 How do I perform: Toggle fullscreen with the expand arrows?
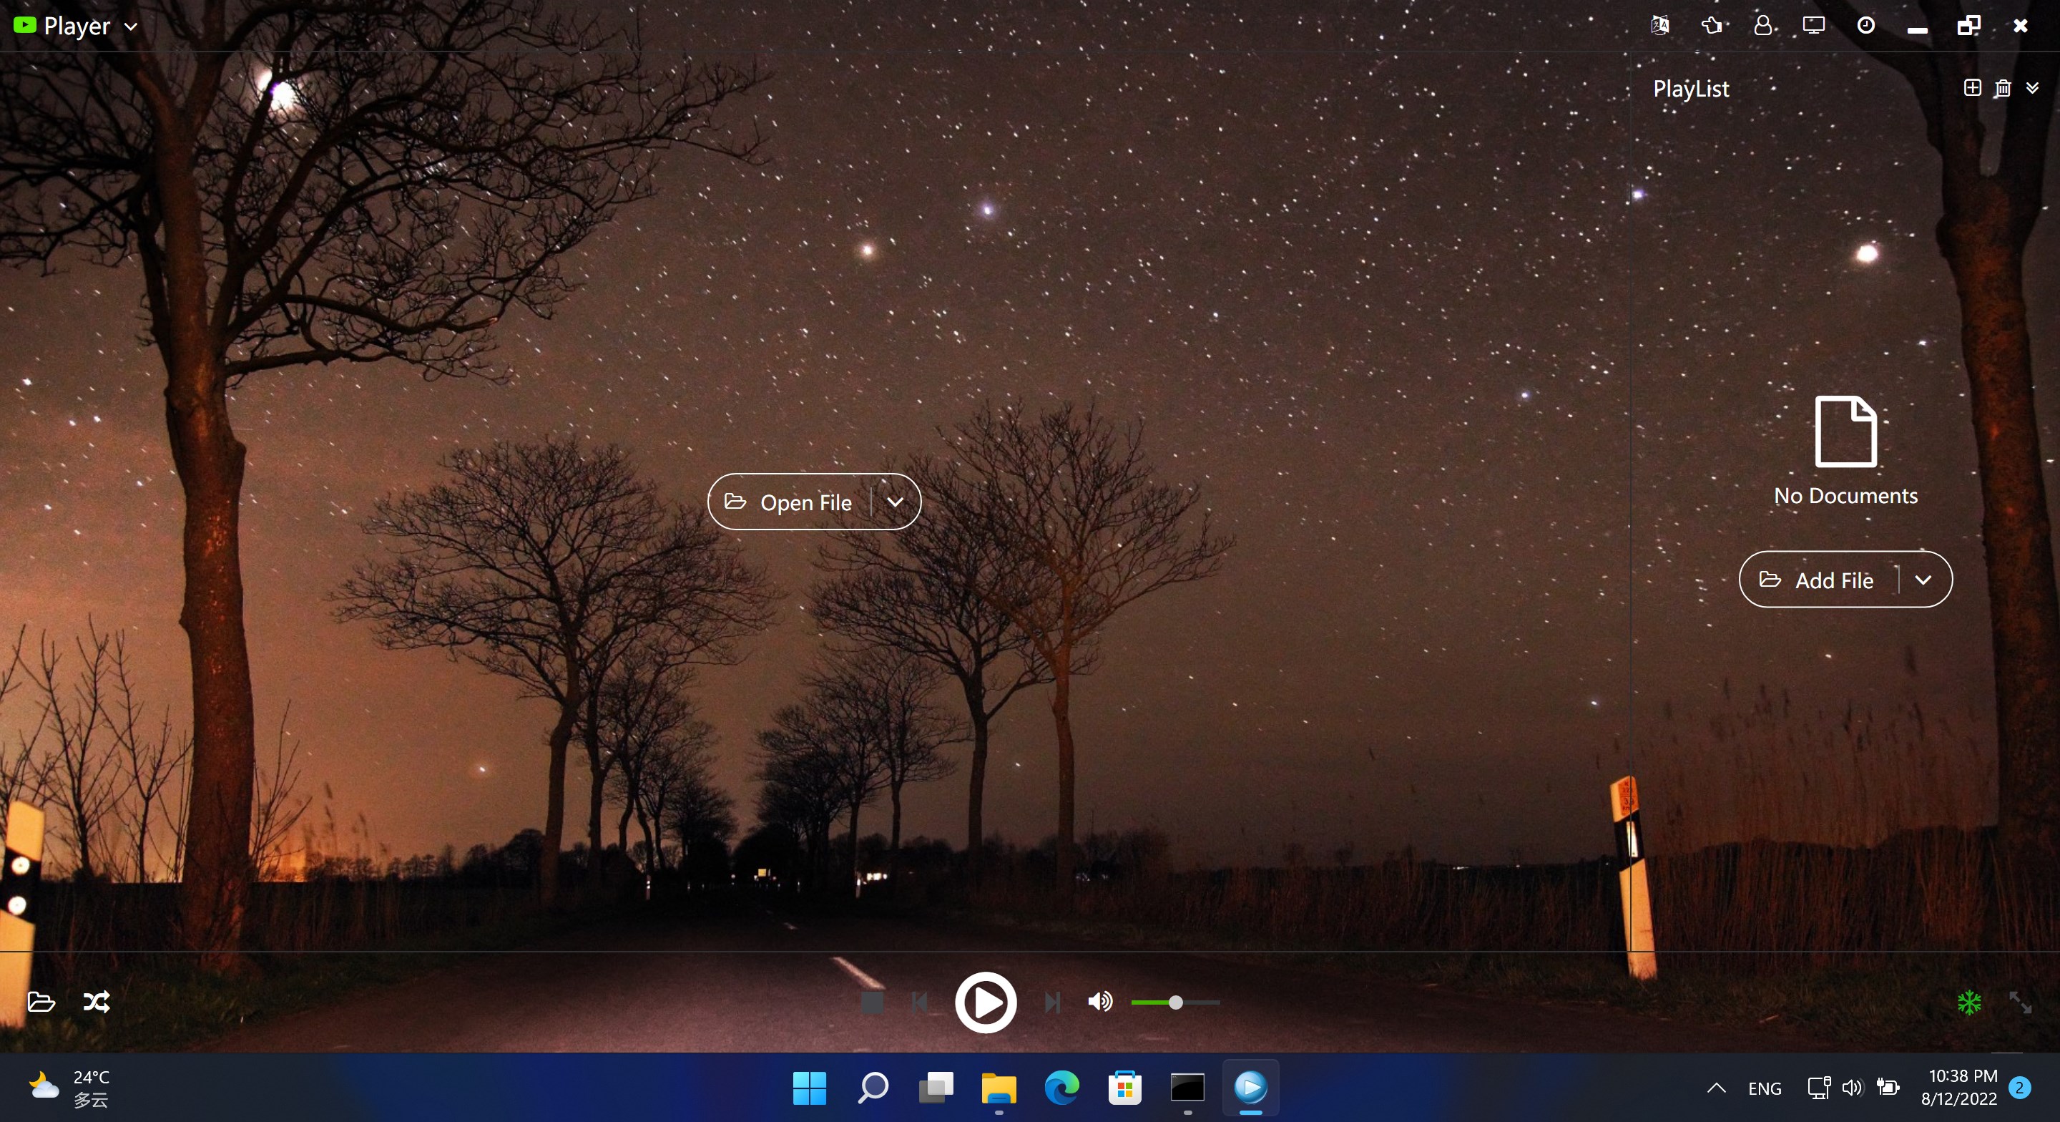pos(2020,1002)
